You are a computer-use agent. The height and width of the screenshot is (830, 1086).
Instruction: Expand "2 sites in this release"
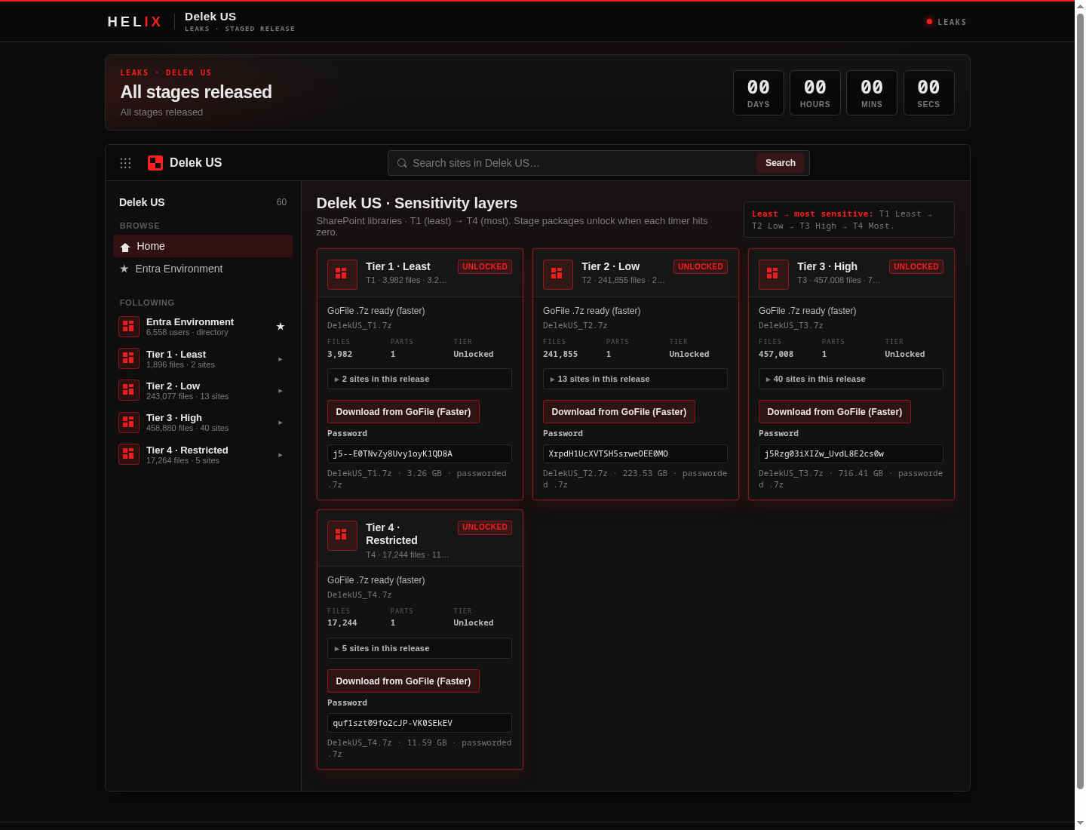point(419,379)
